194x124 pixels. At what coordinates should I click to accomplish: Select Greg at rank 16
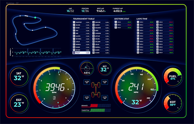click(101, 30)
